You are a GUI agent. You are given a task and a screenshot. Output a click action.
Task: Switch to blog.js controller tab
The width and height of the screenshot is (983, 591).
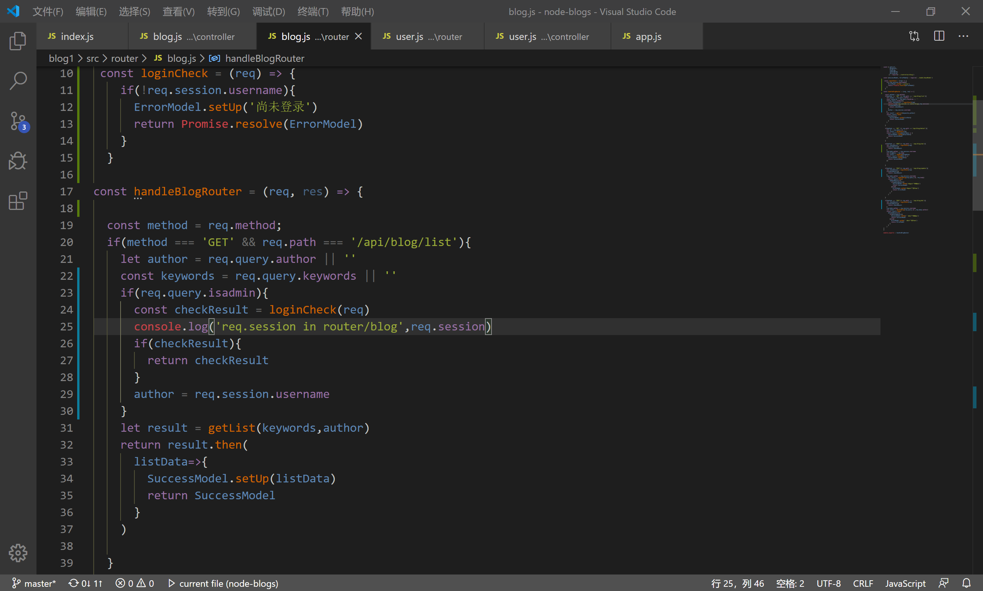coord(192,36)
